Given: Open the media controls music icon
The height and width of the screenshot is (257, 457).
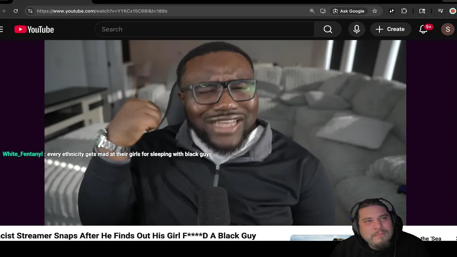Looking at the screenshot, I should click(441, 11).
